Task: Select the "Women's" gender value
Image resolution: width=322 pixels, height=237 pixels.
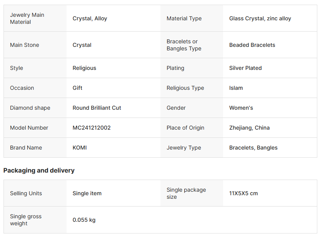Action: 241,108
